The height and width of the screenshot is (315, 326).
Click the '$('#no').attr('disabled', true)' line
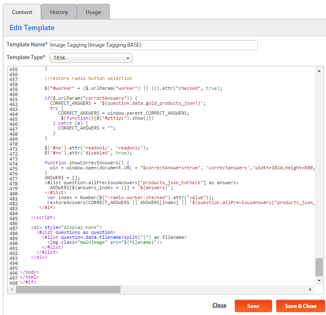(88, 153)
